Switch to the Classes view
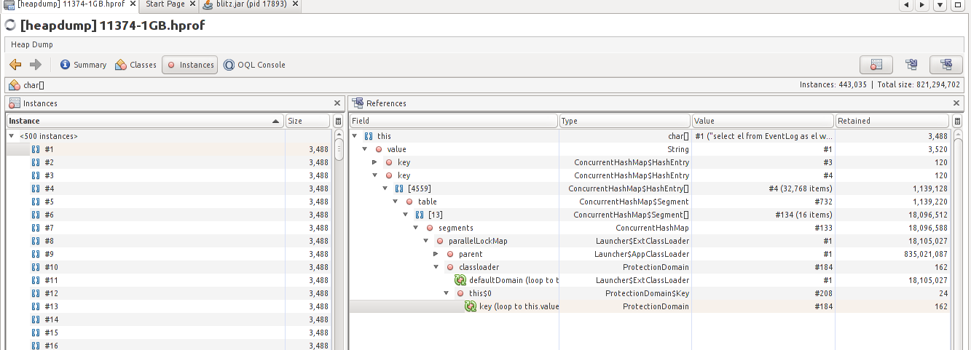Screen dimensions: 971x350 pos(135,65)
